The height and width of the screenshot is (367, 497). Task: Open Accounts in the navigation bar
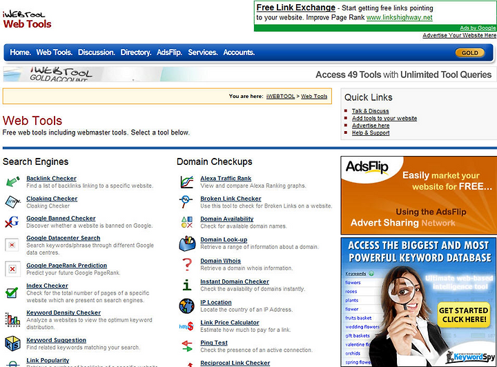click(239, 52)
